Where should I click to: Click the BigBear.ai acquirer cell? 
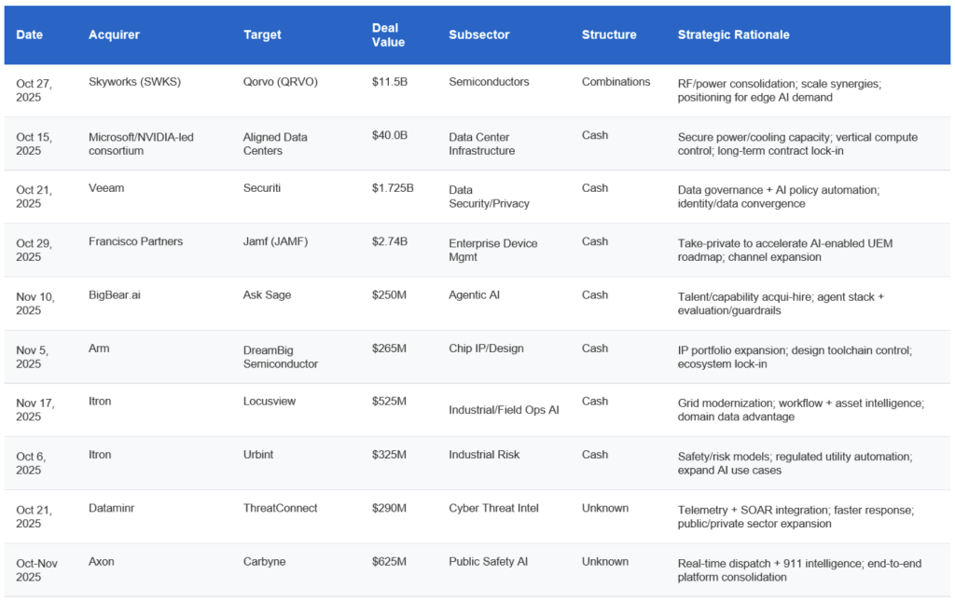tap(115, 294)
